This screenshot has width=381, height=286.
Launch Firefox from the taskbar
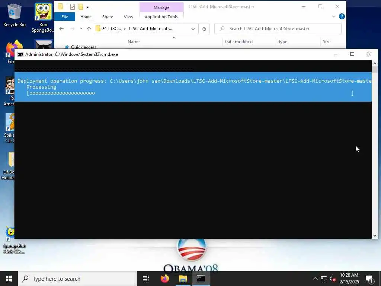point(164,279)
